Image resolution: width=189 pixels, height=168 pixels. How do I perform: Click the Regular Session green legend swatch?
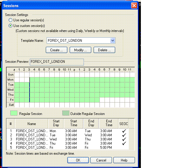tap(14, 113)
